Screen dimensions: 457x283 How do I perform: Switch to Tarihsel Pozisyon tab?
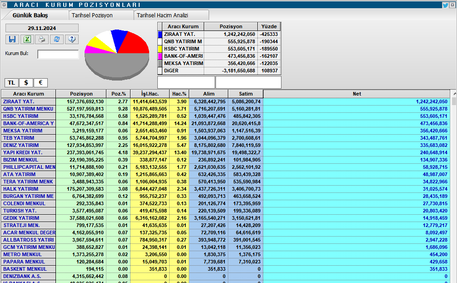coord(92,15)
